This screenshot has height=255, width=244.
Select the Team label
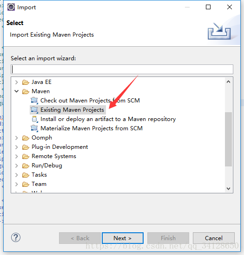(39, 184)
